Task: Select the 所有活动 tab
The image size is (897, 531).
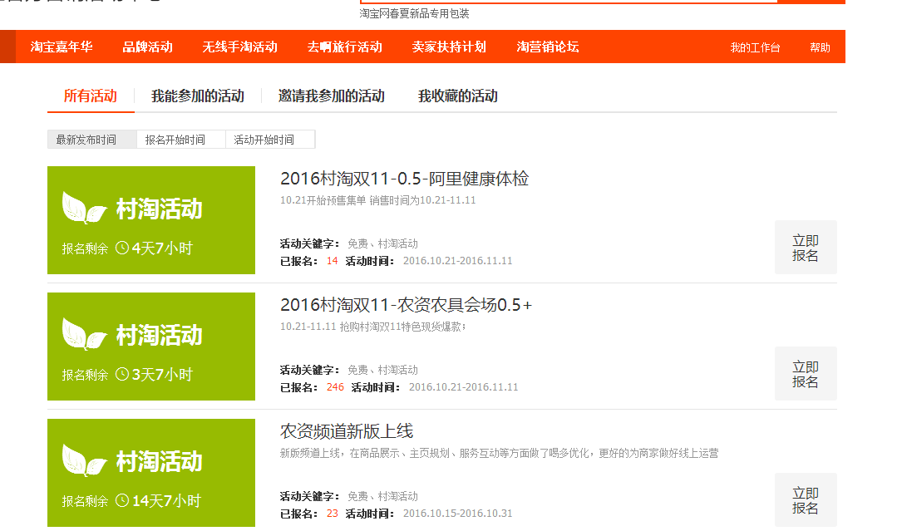Action: click(91, 96)
